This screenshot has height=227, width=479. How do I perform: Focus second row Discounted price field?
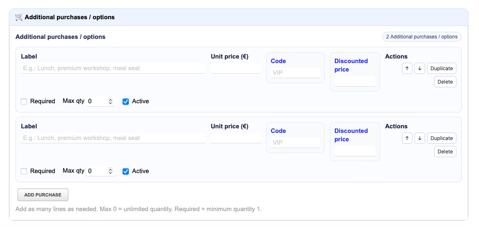(x=355, y=151)
